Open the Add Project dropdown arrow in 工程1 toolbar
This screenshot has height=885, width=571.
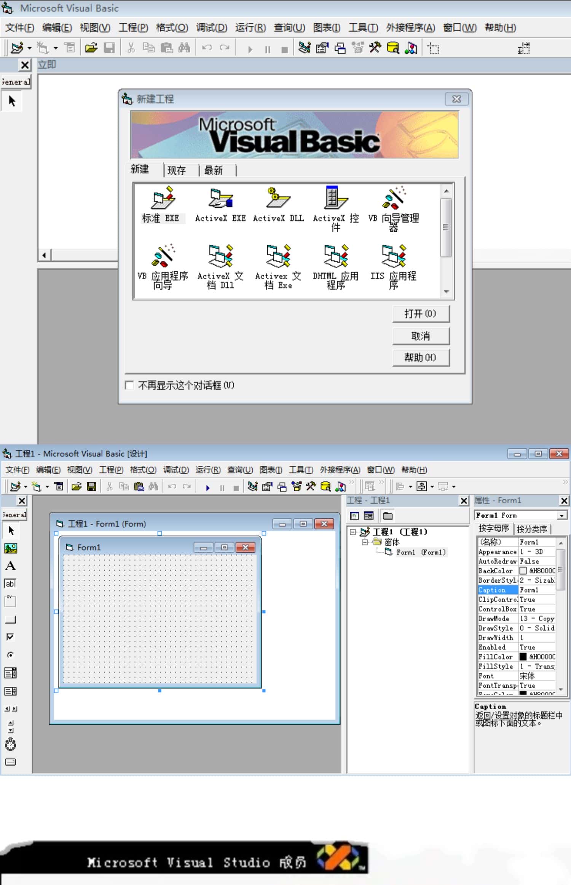26,487
